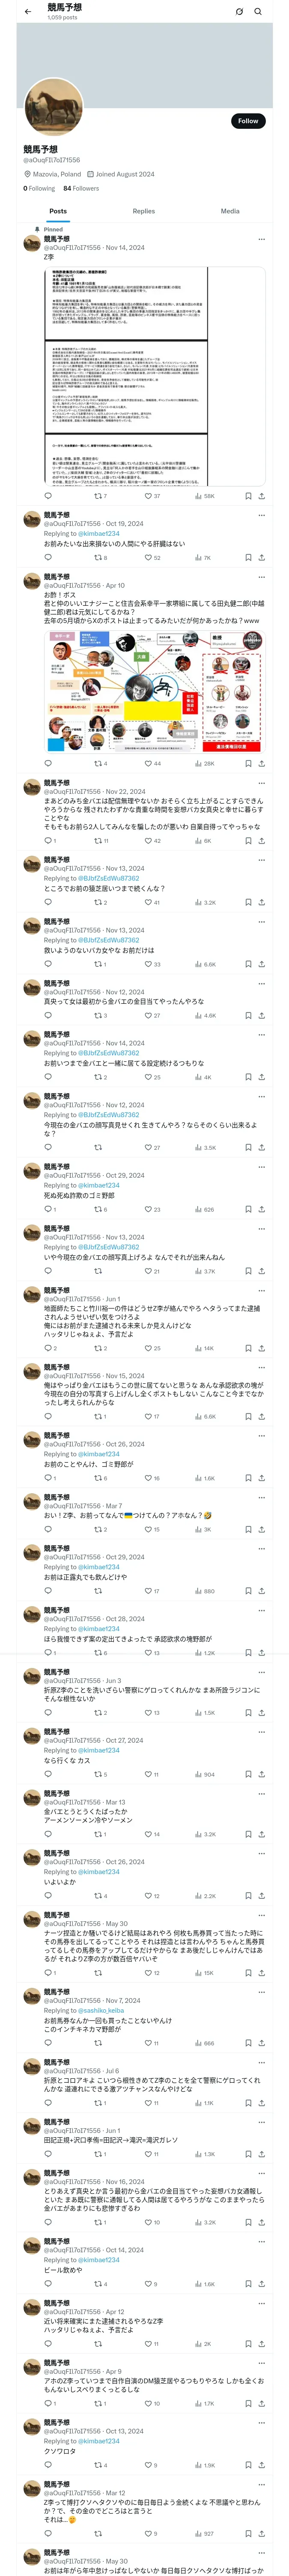Viewport: 289px width, 2576px height.
Task: Like the Oct 19, 2024 reply
Action: [x=149, y=557]
